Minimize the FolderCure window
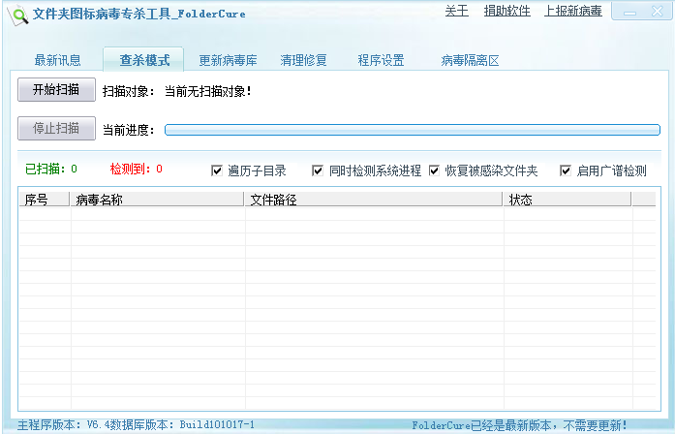 629,13
